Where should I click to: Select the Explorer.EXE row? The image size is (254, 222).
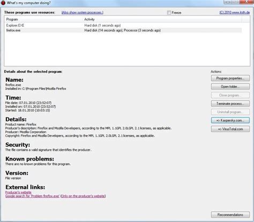point(123,25)
